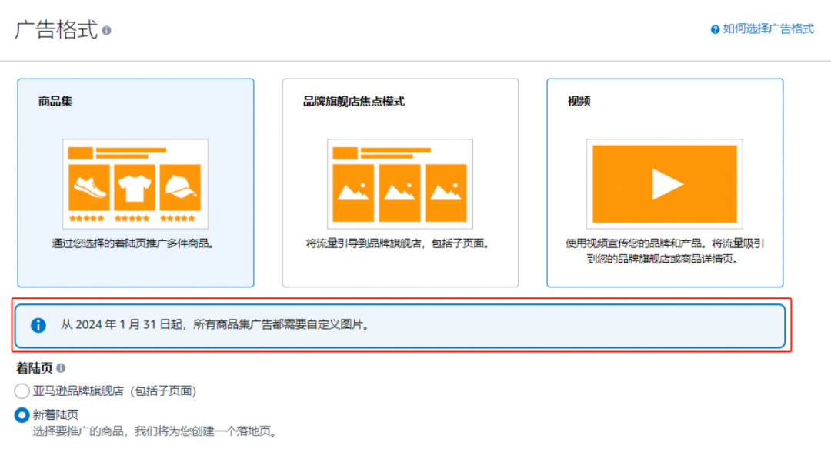This screenshot has width=831, height=456.
Task: Select the 新着陆页 radio button
Action: coord(22,415)
